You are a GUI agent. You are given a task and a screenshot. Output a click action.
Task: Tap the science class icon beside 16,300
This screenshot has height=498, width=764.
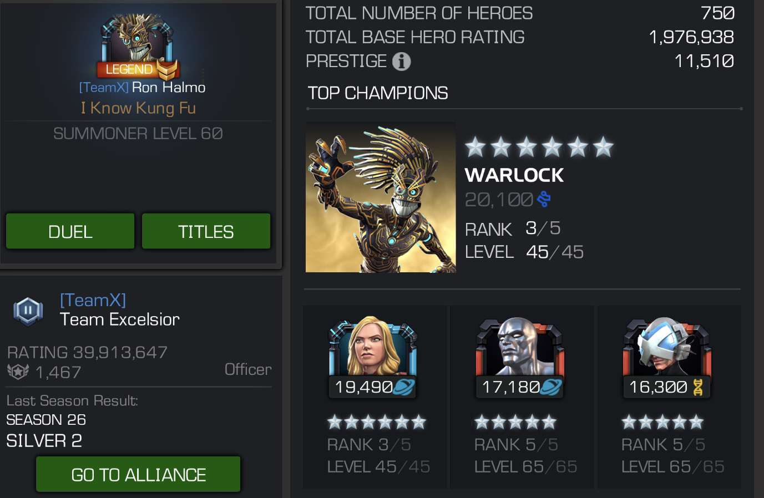[x=697, y=387]
